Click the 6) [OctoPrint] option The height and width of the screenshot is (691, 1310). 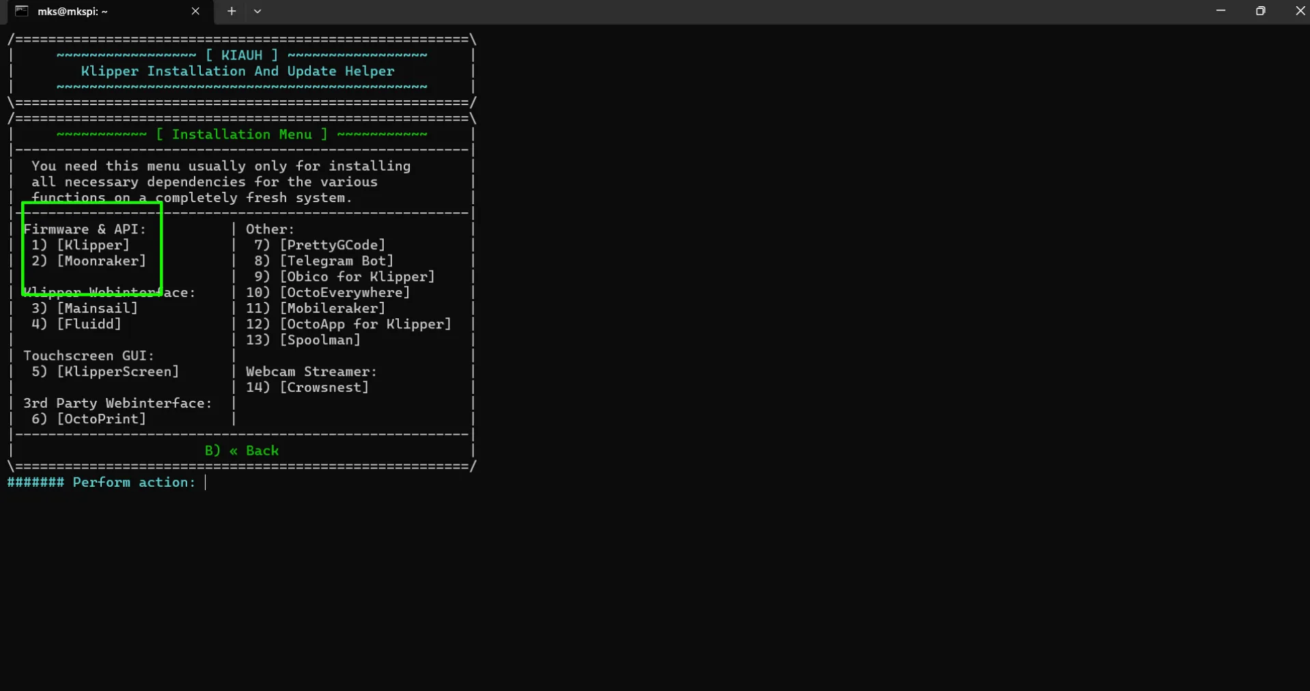(x=88, y=419)
